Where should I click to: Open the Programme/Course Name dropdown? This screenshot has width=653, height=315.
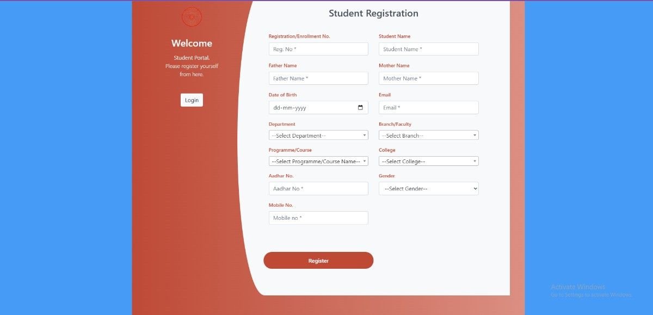pyautogui.click(x=318, y=162)
